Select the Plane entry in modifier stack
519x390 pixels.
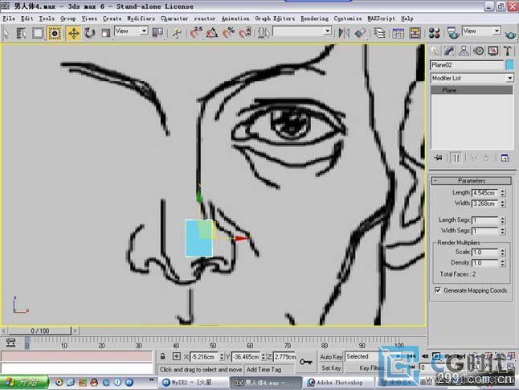[x=472, y=90]
